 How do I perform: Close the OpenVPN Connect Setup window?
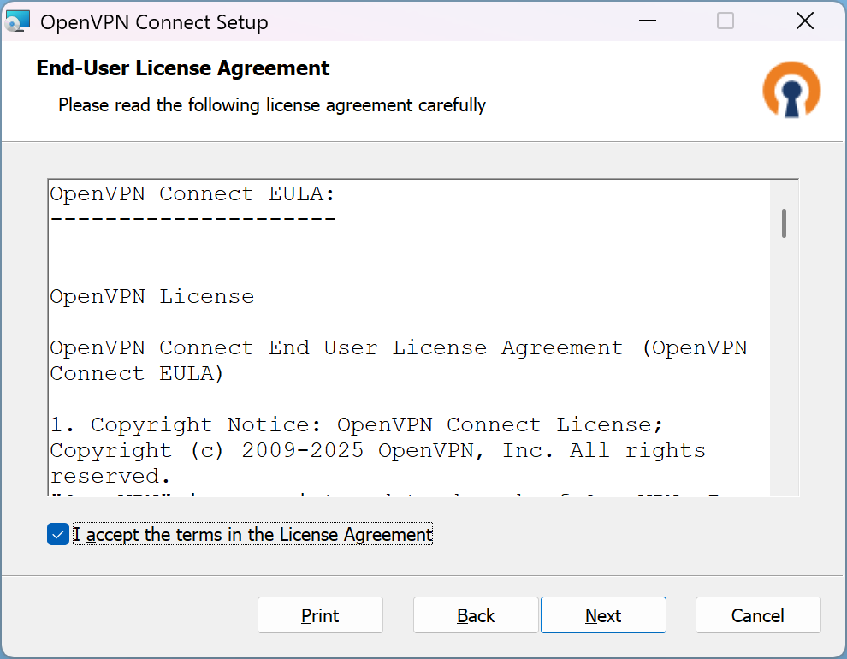click(804, 21)
